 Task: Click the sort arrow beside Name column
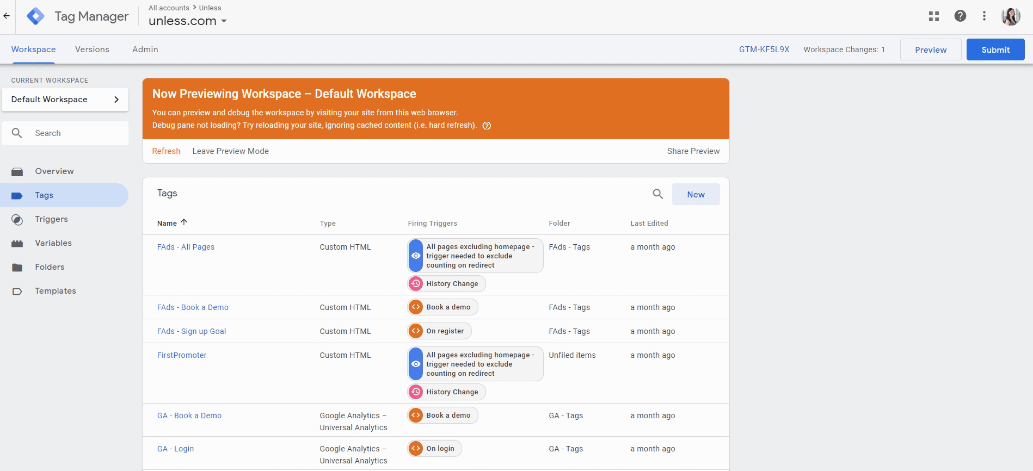pos(184,222)
